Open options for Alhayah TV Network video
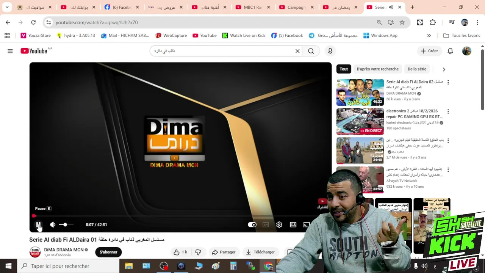 pos(448,170)
